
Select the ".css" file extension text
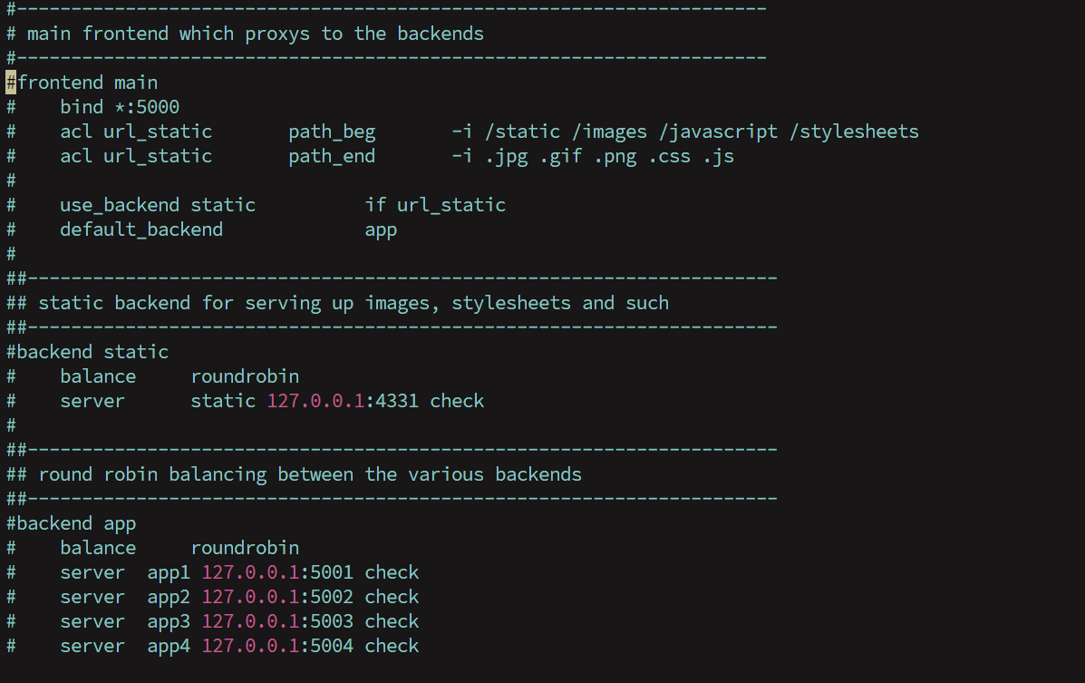click(x=670, y=155)
